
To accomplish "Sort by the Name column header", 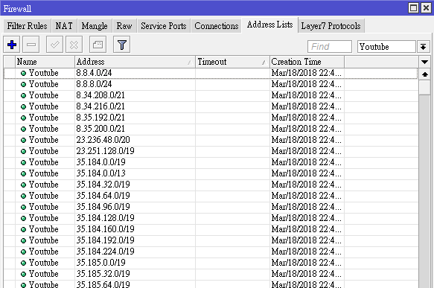I will pyautogui.click(x=45, y=62).
